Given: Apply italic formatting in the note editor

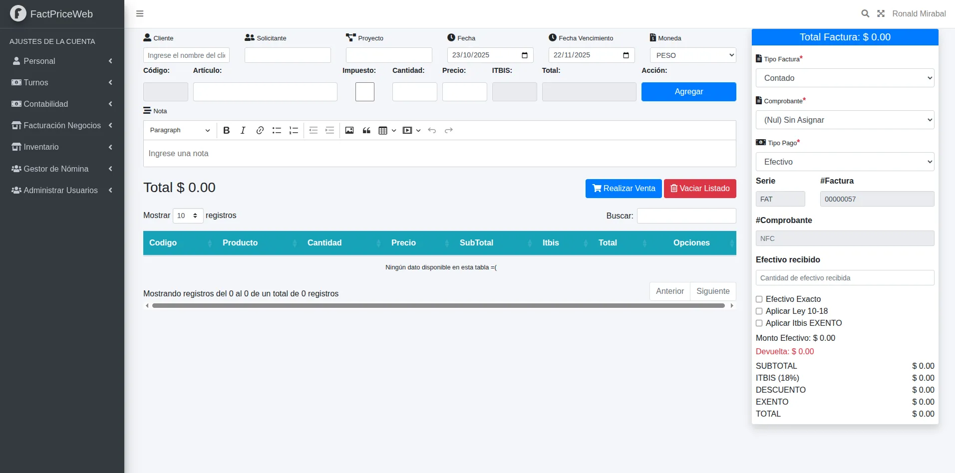Looking at the screenshot, I should click(x=243, y=130).
